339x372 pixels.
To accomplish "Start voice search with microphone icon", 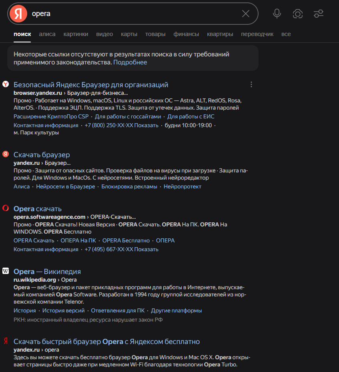I will (x=277, y=14).
